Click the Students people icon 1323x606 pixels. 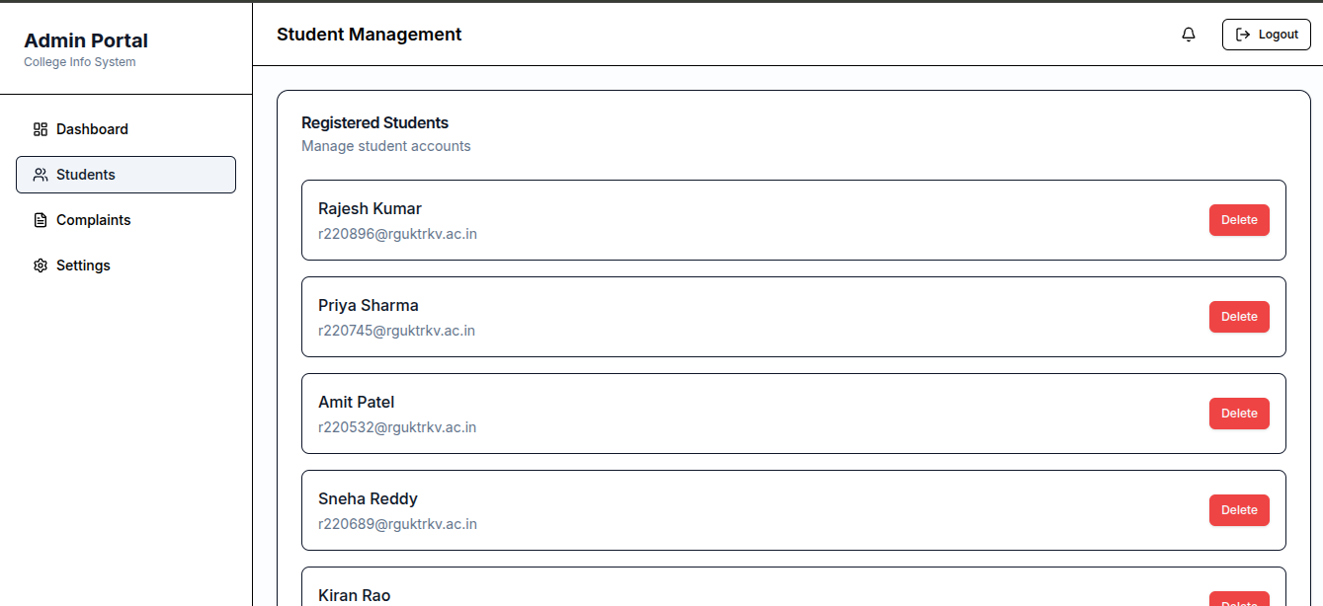click(41, 175)
